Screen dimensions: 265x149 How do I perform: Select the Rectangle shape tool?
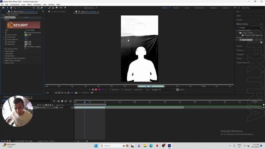(38, 8)
